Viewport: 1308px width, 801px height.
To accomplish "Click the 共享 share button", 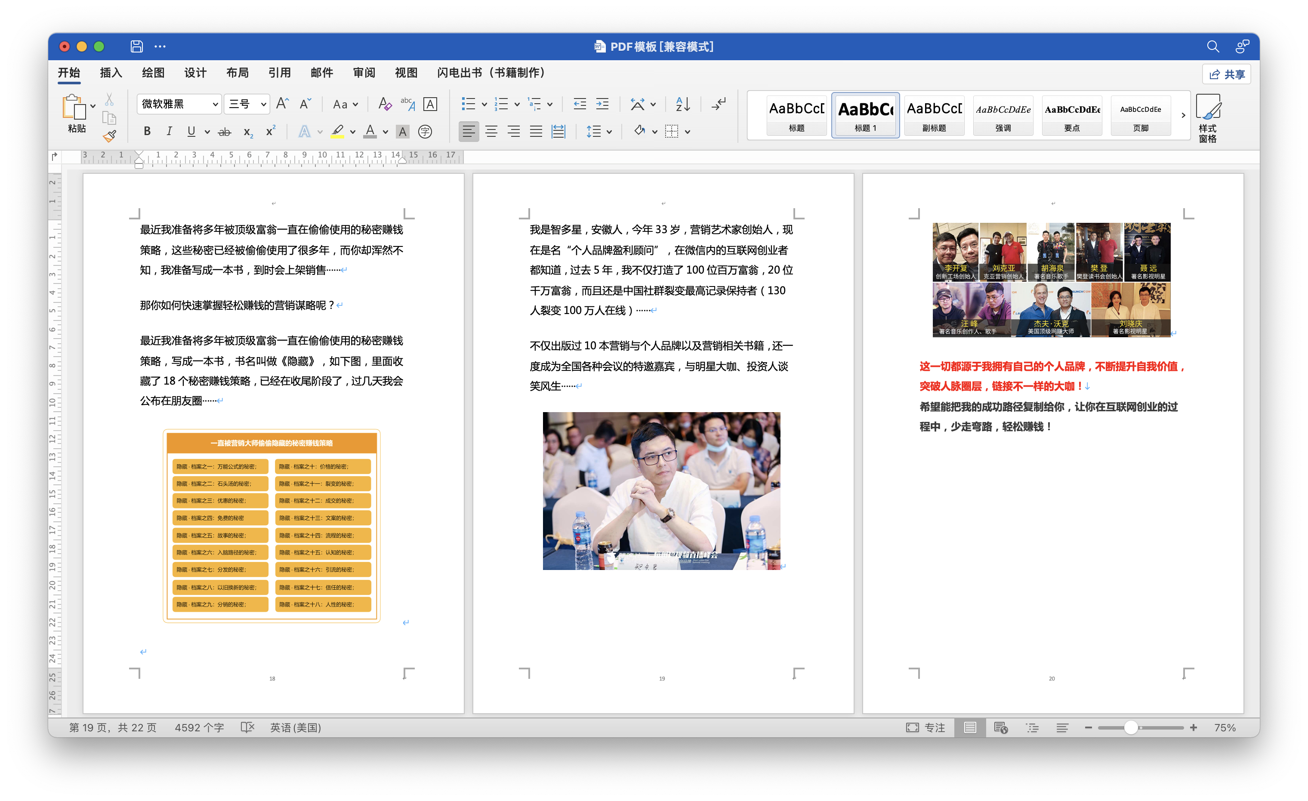I will 1226,74.
